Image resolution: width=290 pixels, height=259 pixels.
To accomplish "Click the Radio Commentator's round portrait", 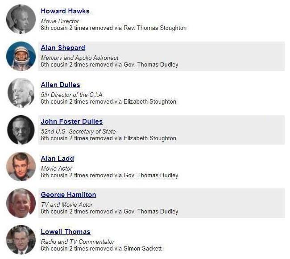I will click(21, 240).
